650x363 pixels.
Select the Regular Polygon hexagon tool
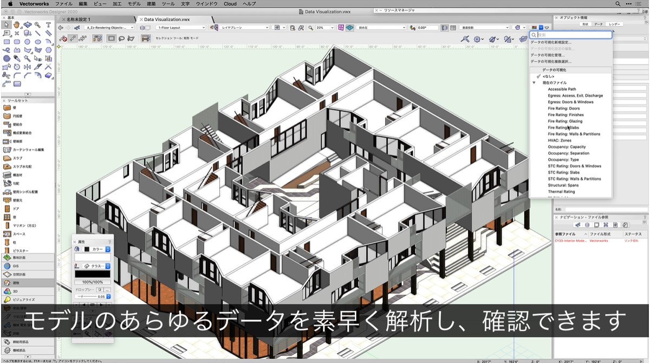tap(48, 50)
